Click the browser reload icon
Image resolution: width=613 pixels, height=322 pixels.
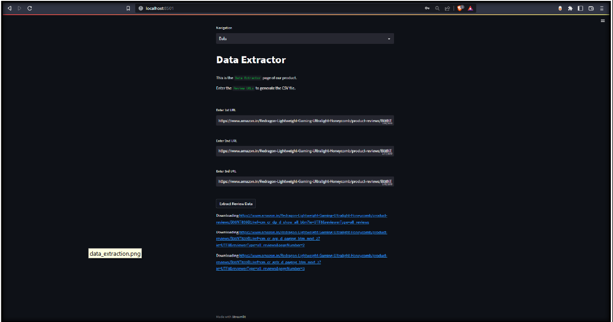coord(30,8)
